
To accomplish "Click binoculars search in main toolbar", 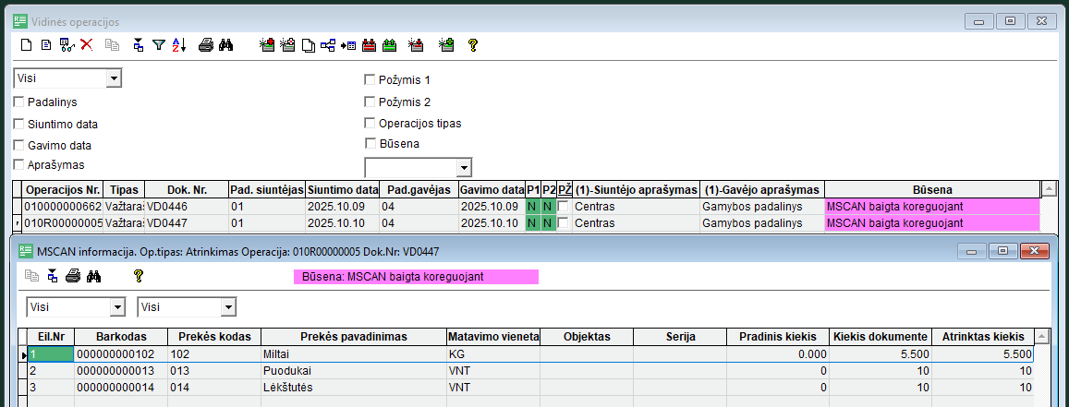I will tap(225, 44).
